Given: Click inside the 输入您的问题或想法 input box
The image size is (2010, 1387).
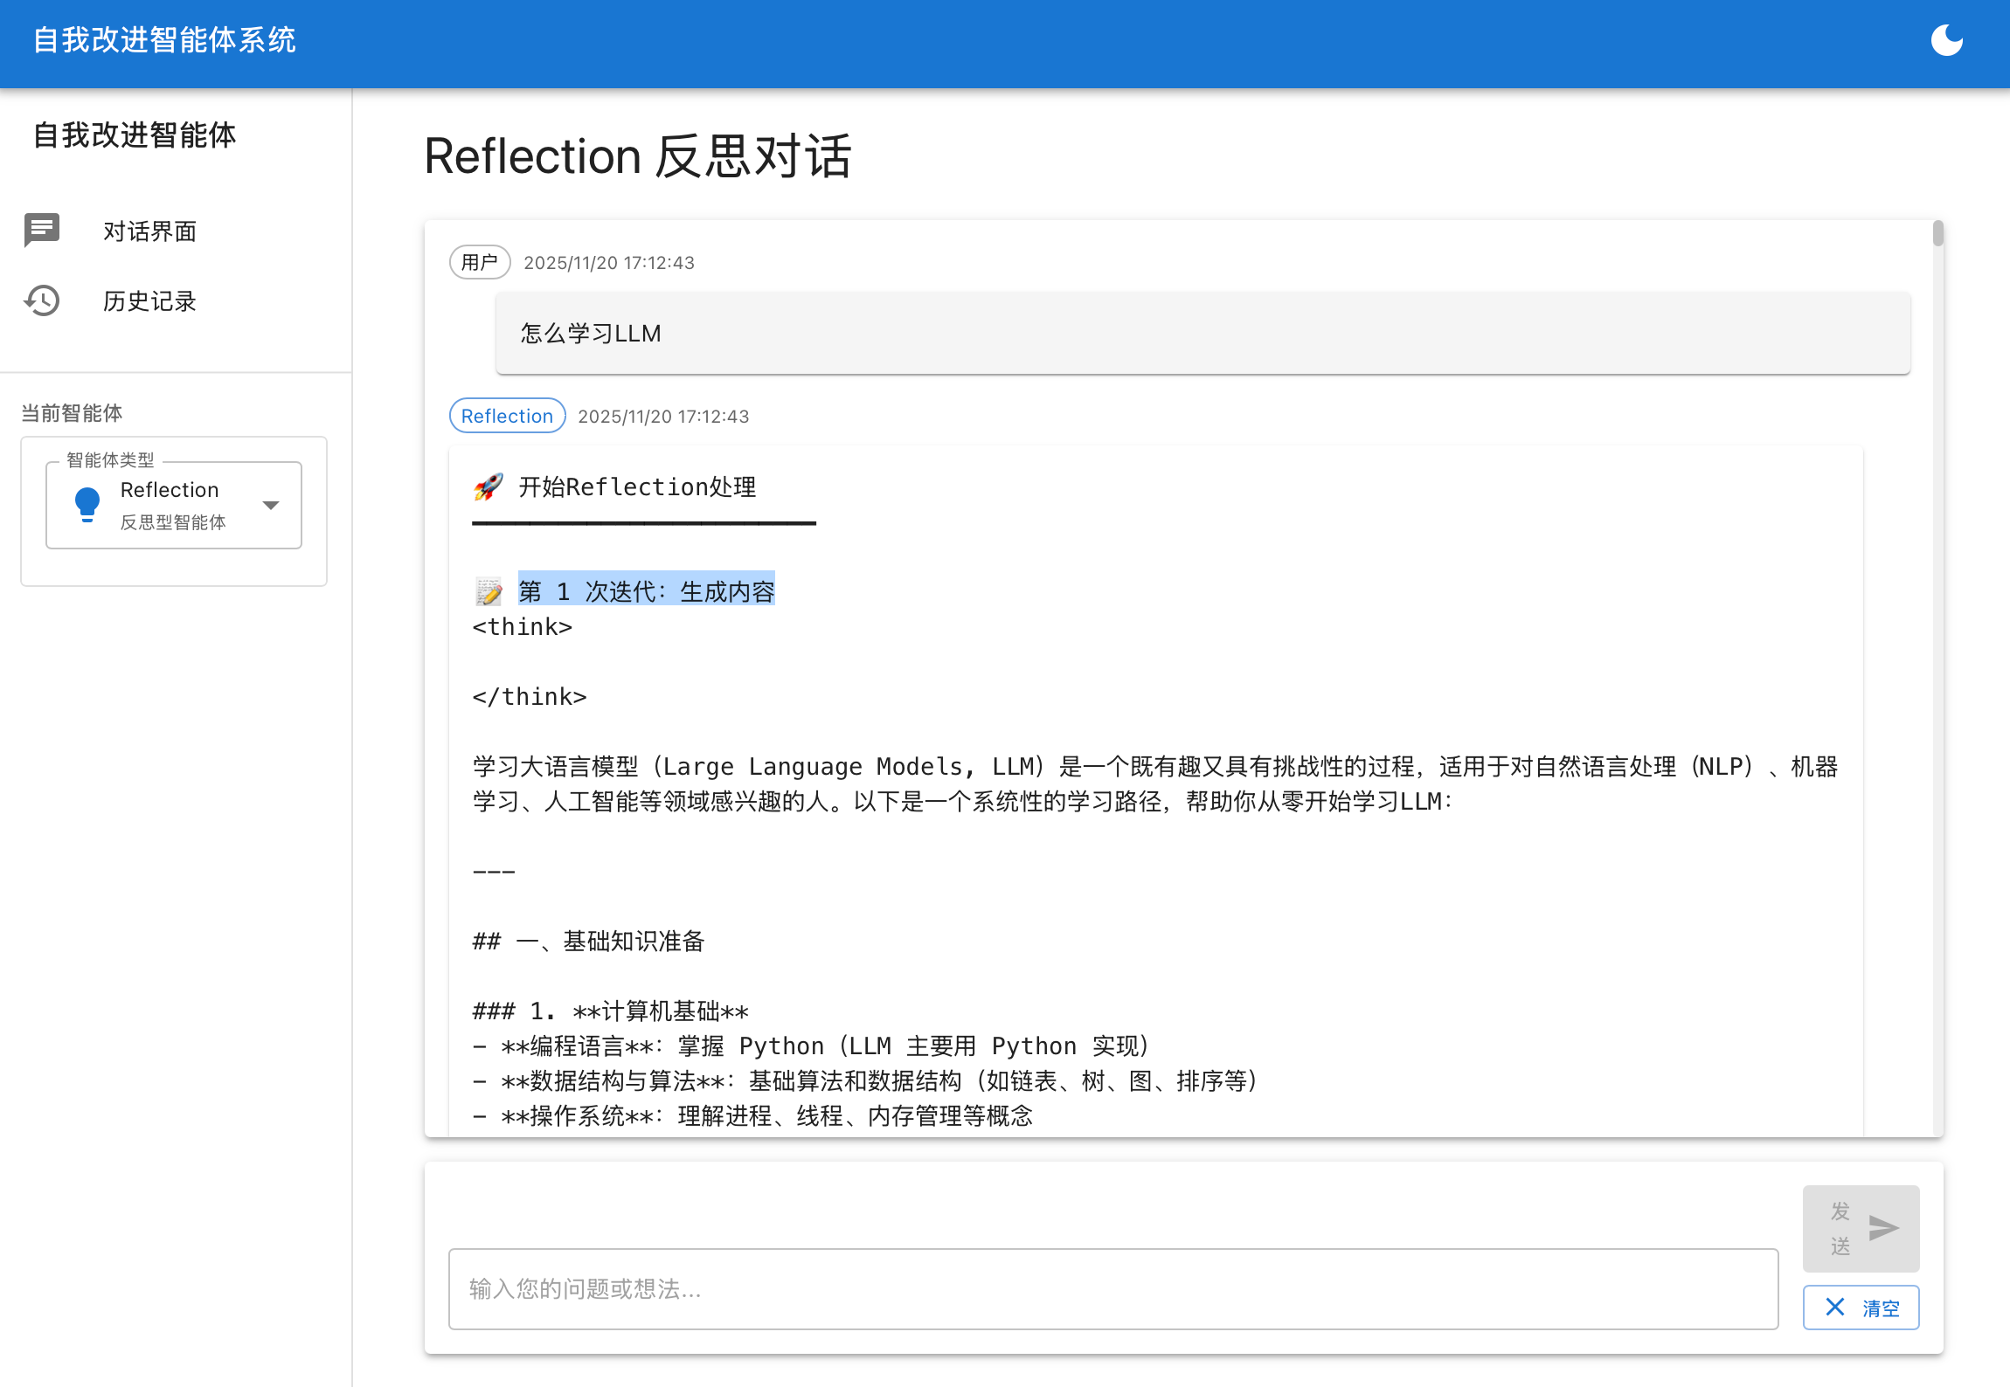Looking at the screenshot, I should coord(1110,1289).
